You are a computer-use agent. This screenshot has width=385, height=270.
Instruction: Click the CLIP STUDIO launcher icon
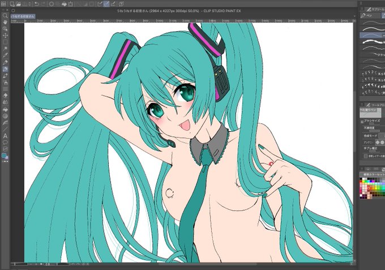point(3,4)
